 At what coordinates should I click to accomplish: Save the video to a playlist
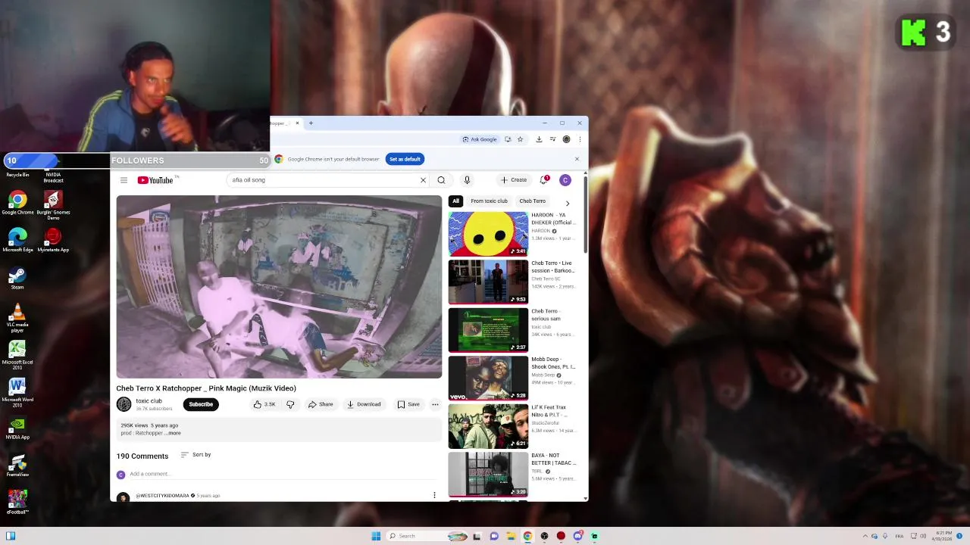tap(408, 404)
